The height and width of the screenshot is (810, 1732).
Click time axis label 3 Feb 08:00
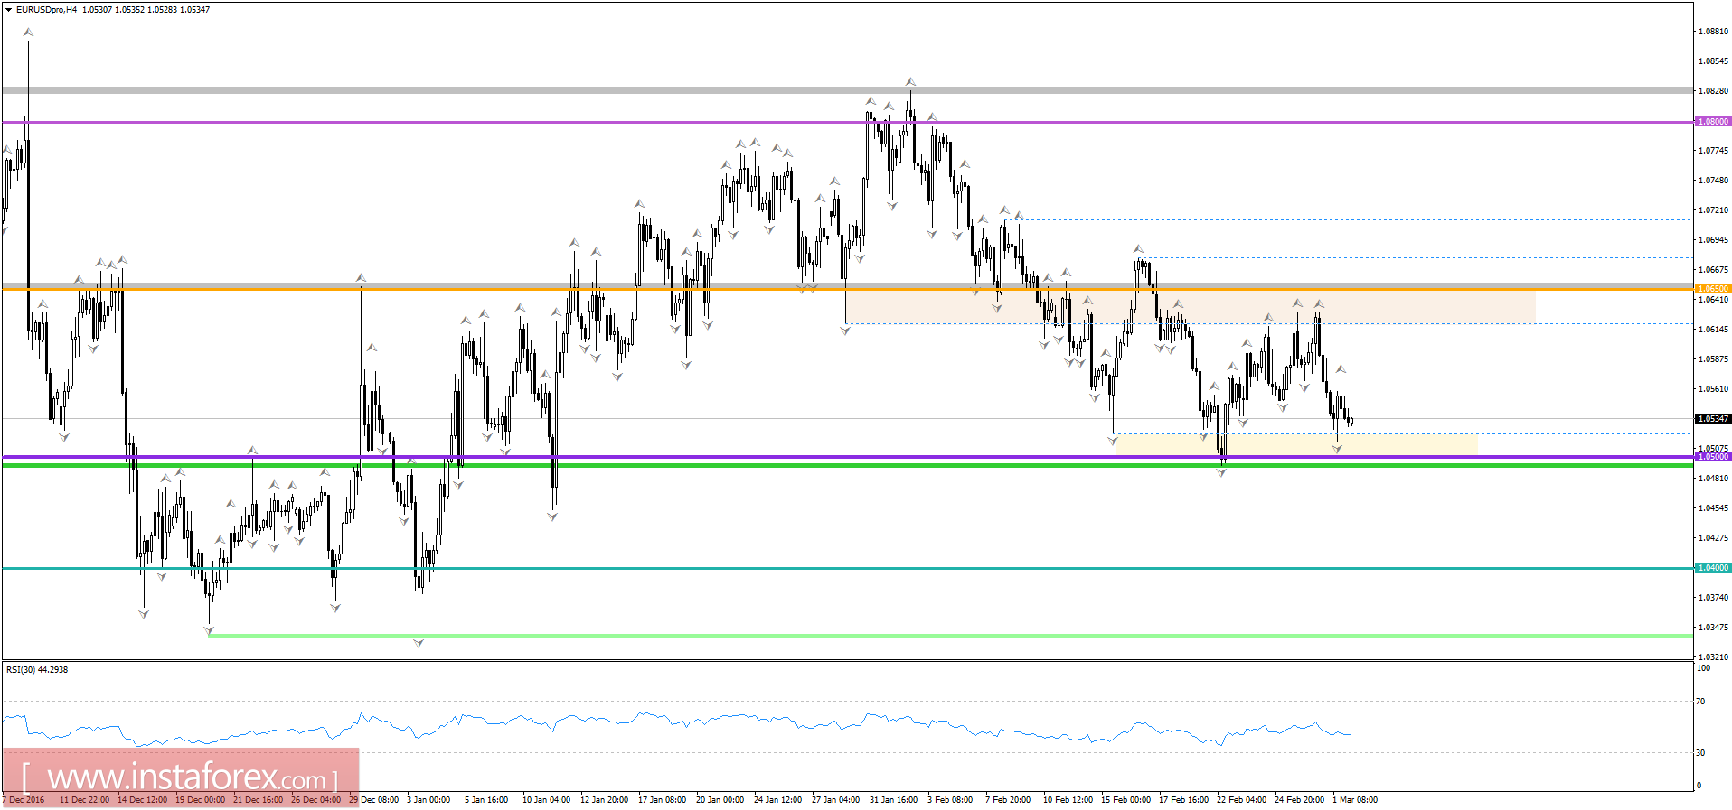click(950, 800)
